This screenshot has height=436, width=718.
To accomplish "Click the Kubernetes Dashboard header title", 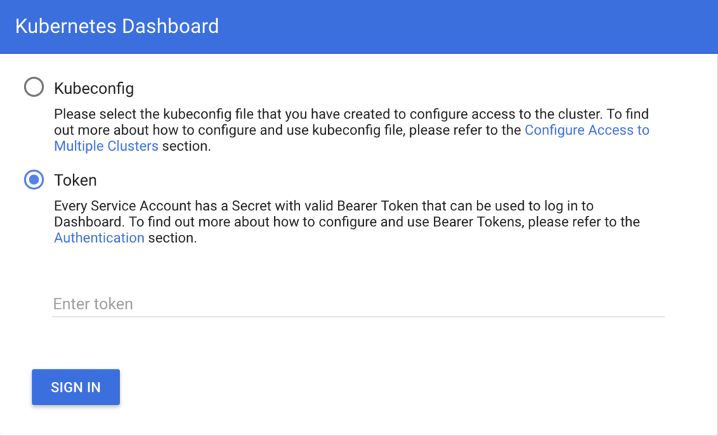I will coord(117,27).
